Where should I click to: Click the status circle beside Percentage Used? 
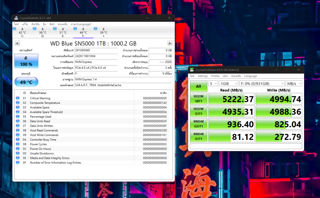[18, 116]
